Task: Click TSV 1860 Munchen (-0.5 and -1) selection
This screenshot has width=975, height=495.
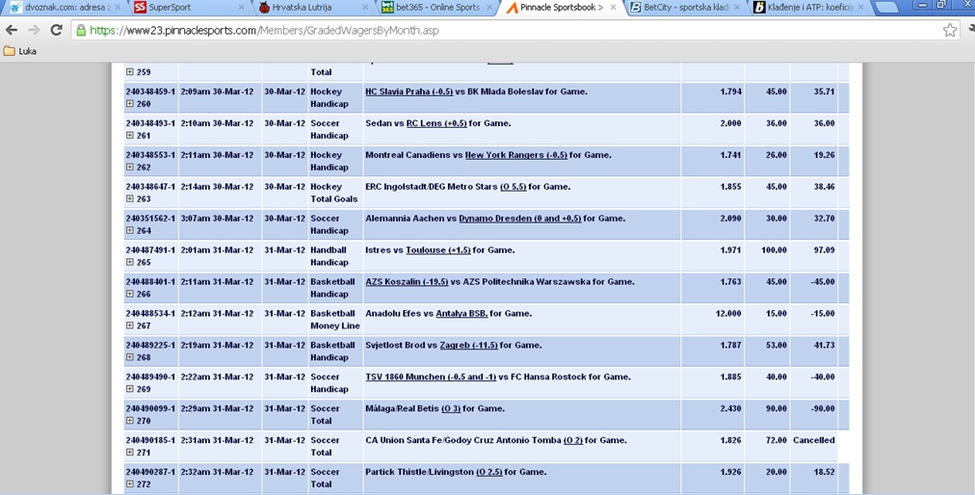Action: pyautogui.click(x=431, y=377)
